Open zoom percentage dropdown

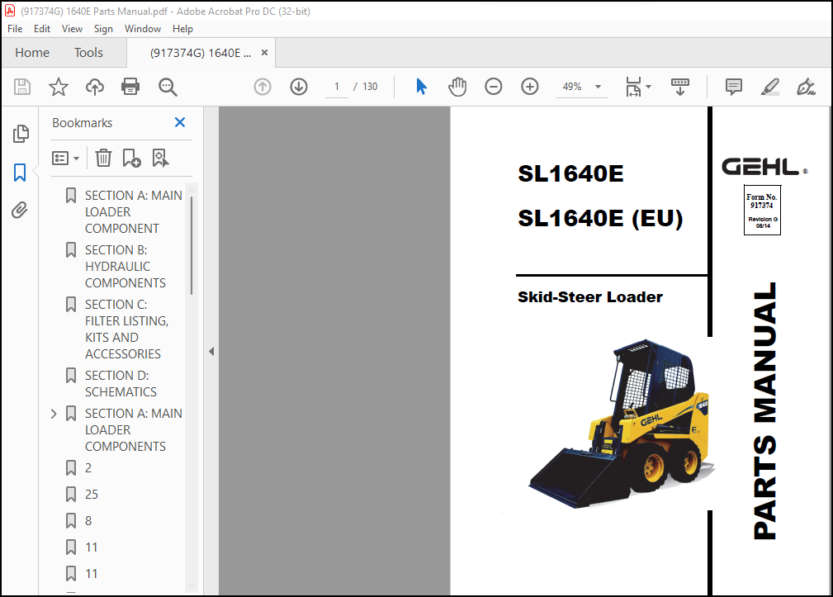(599, 87)
